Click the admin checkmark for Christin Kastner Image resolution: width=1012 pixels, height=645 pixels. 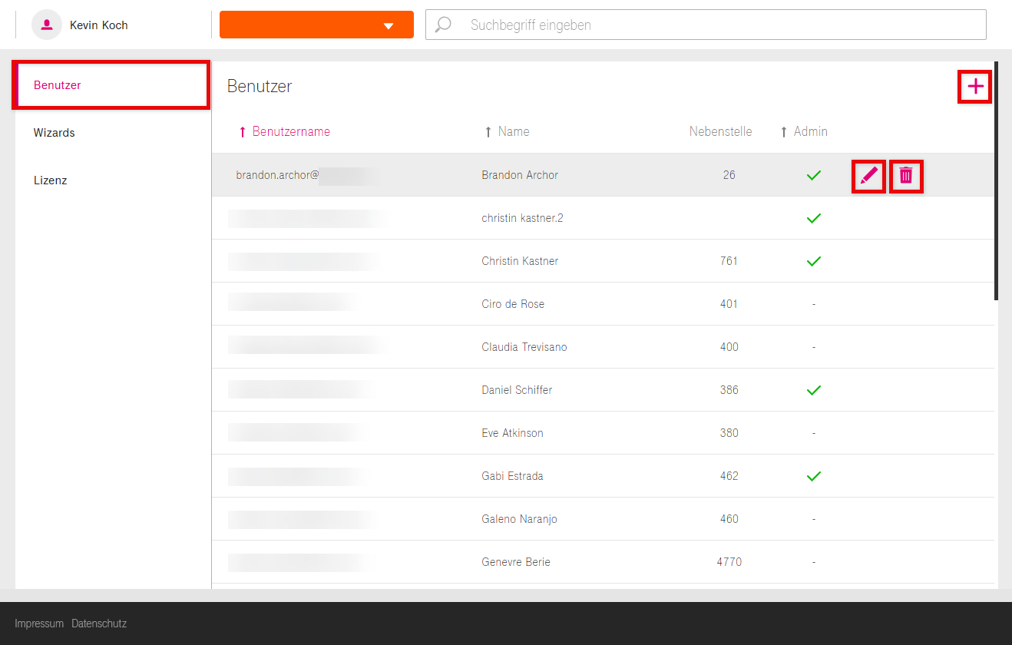pos(814,261)
